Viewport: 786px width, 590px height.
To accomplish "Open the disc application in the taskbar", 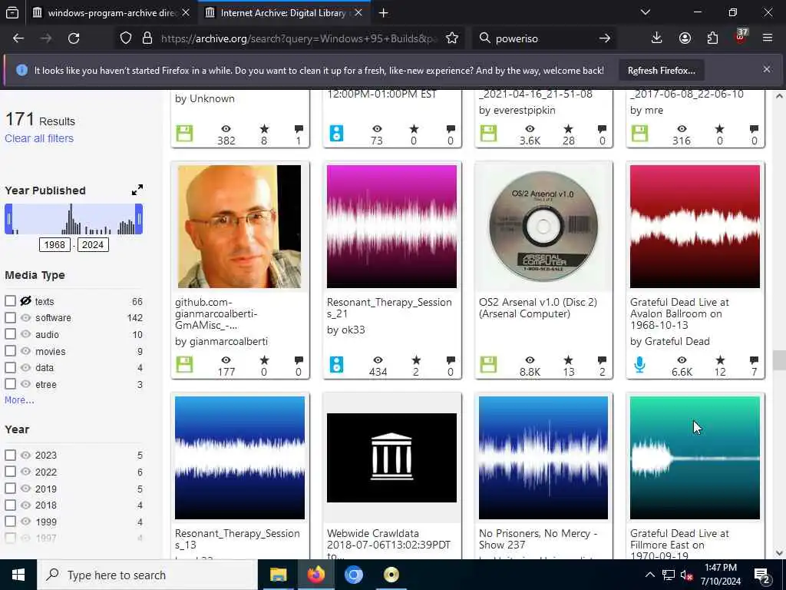I will (x=391, y=575).
